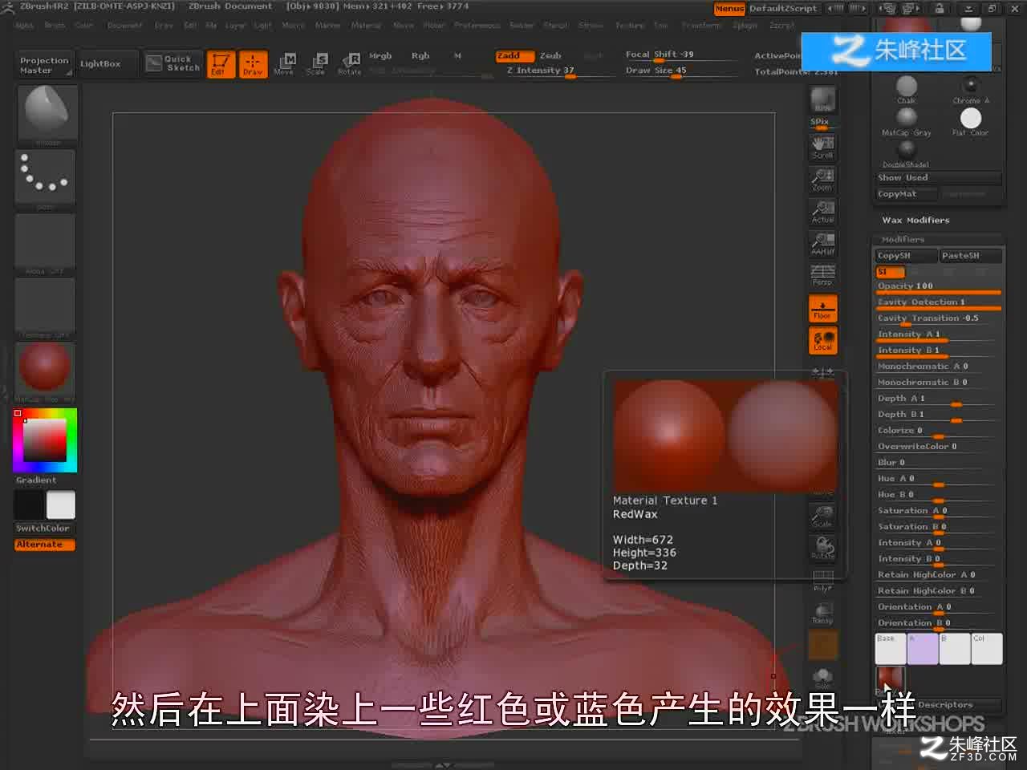Open the red MatCap material selector
Screen dimensions: 1027x770
tap(46, 370)
